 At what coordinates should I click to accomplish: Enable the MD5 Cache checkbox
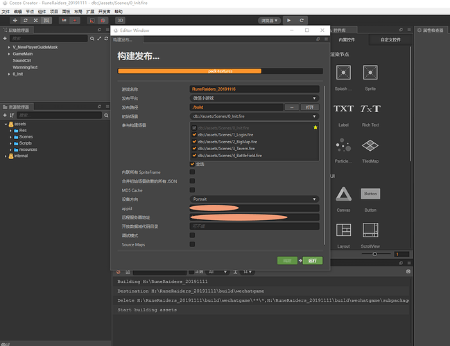pos(192,190)
